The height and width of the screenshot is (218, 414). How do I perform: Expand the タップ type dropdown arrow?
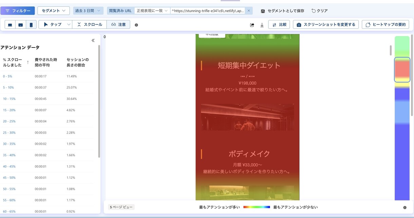(69, 25)
